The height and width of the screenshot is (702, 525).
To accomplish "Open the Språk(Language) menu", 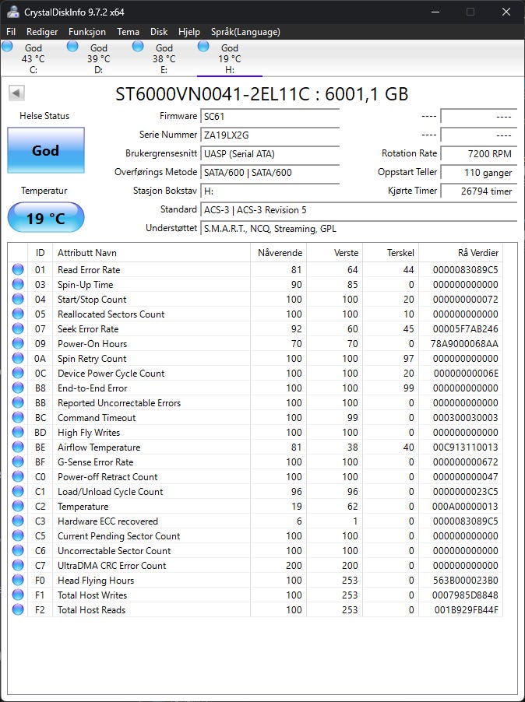I will [245, 32].
